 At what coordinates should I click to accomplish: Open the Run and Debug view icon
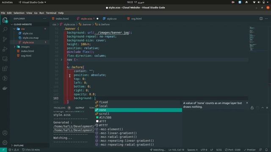click(5, 49)
